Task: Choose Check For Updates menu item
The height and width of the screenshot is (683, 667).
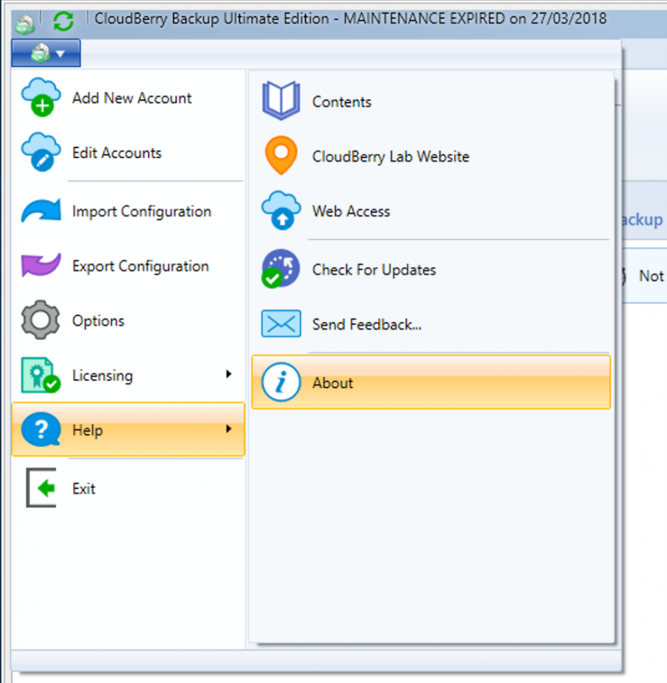Action: coord(432,269)
